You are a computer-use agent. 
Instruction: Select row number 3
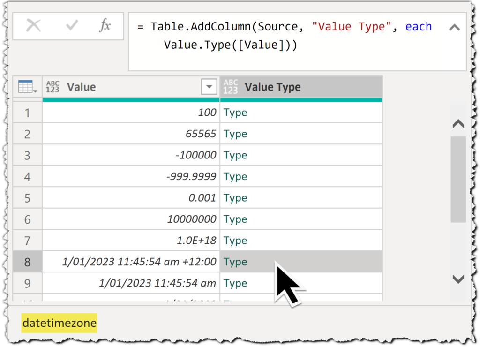tap(27, 155)
